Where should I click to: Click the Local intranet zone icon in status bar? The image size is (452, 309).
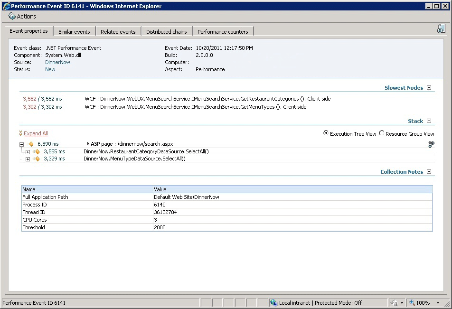coord(273,303)
